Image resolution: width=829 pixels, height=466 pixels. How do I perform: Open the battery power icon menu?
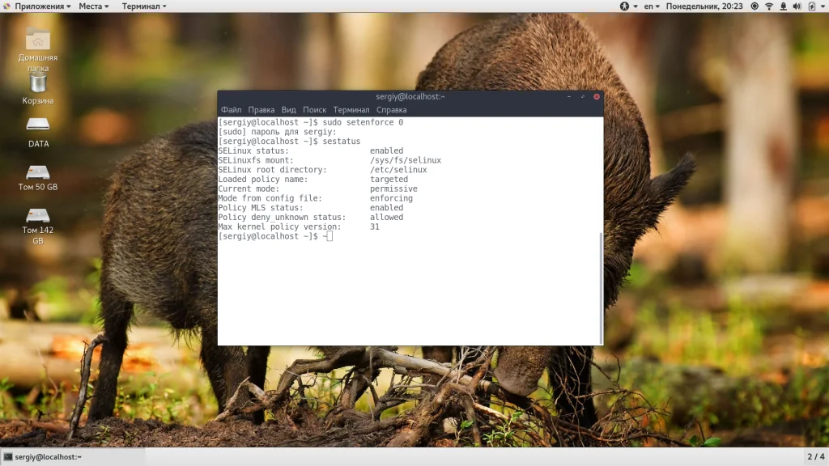811,6
